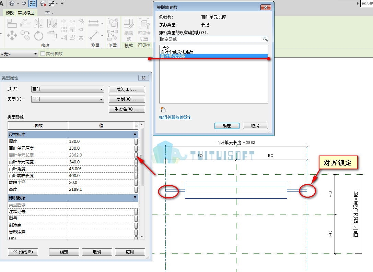Toggle associate button for 百叶角度 row
Screen dimensions: 373x272
136,169
